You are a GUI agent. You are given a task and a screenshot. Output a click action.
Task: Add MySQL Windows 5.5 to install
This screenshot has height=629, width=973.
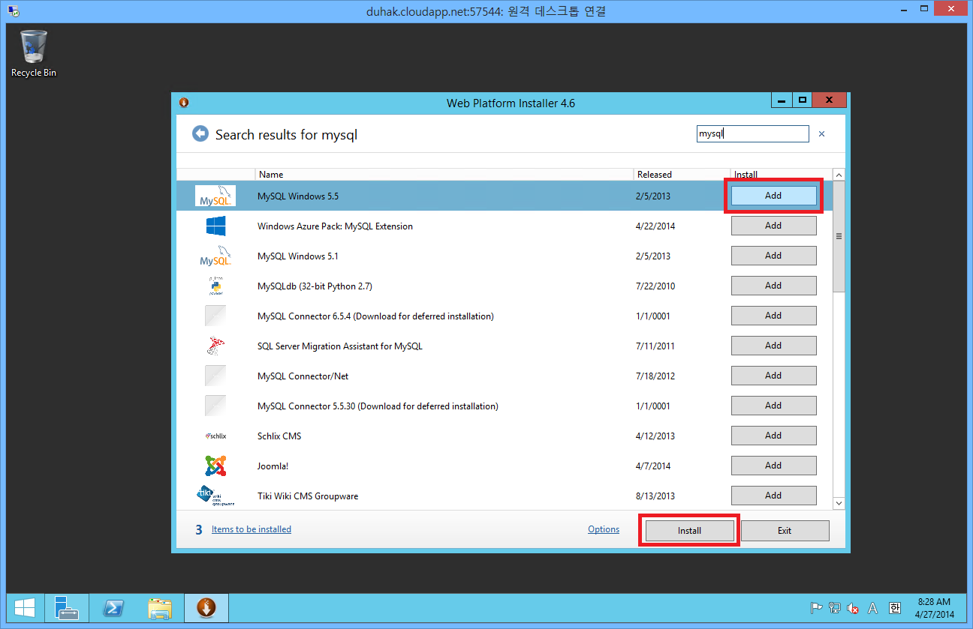(x=773, y=196)
